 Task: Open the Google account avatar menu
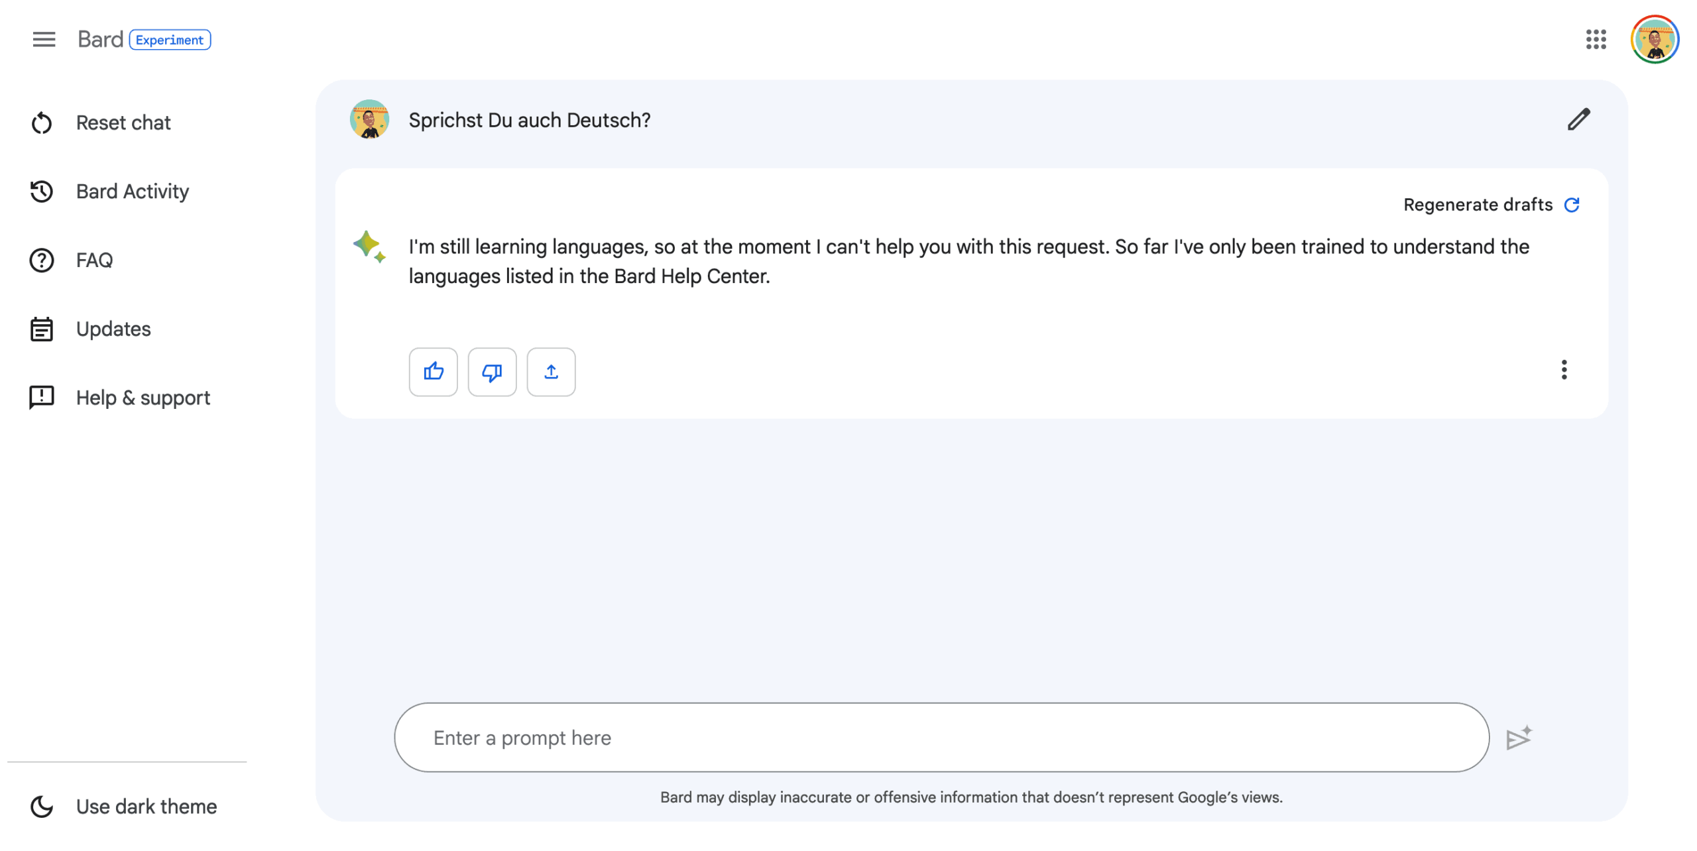point(1655,40)
